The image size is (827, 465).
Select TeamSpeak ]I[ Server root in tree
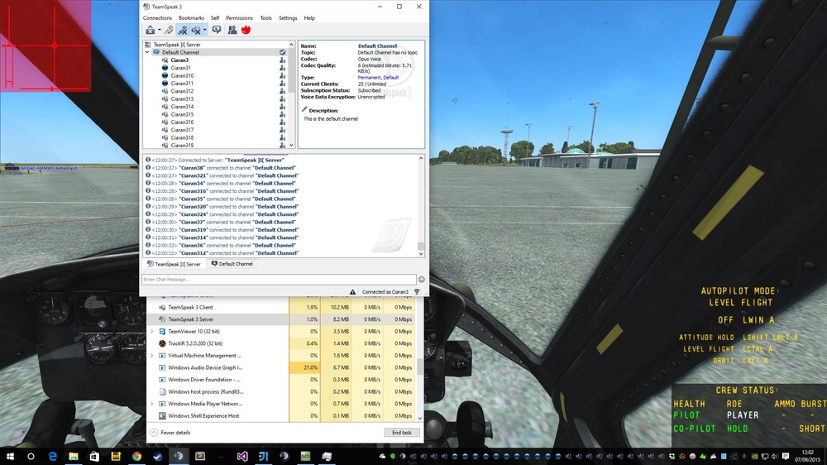pyautogui.click(x=176, y=45)
